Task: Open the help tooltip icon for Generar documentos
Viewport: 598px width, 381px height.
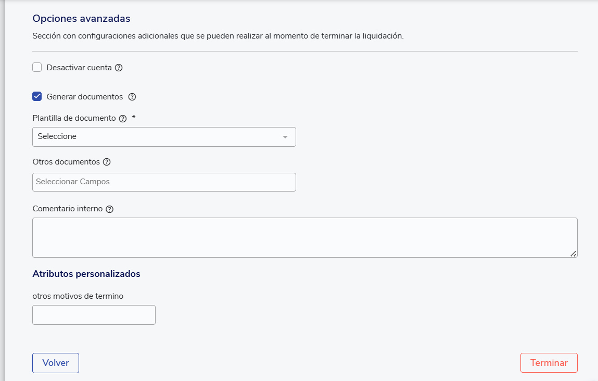Action: (132, 97)
